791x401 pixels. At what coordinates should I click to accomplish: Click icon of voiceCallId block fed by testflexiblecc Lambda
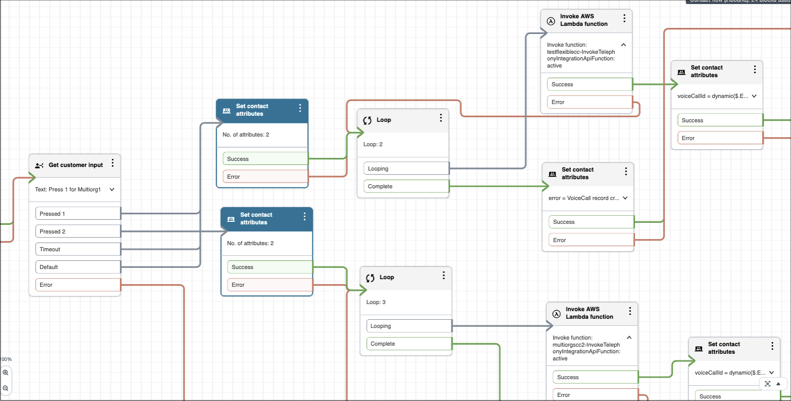point(681,72)
